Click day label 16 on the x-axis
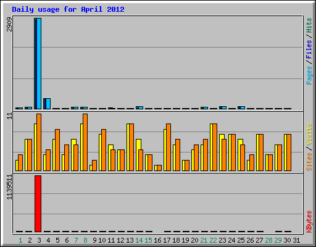This screenshot has width=316, height=247. coord(157,240)
